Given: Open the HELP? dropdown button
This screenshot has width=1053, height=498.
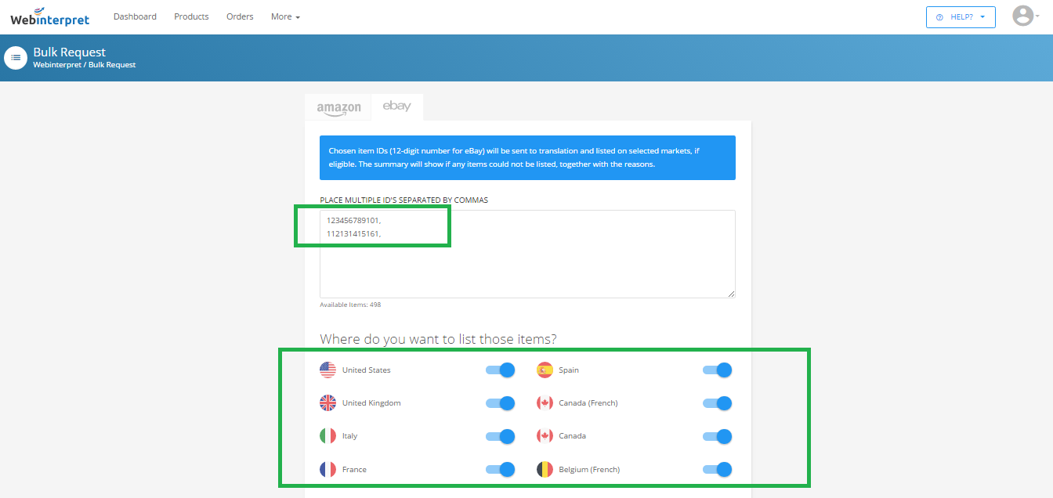Looking at the screenshot, I should (961, 17).
